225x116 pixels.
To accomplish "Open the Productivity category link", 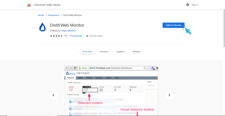I will (76, 36).
